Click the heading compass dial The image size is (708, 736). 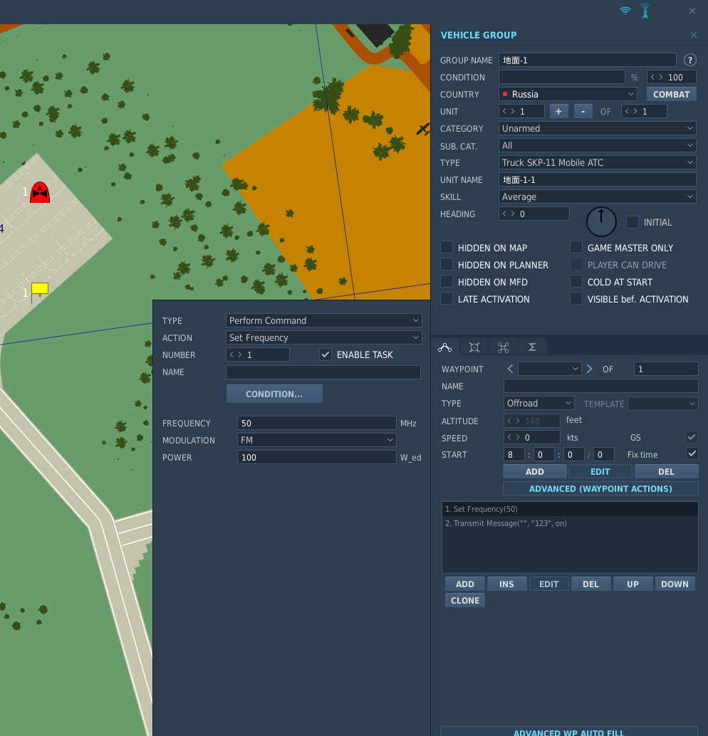point(601,221)
